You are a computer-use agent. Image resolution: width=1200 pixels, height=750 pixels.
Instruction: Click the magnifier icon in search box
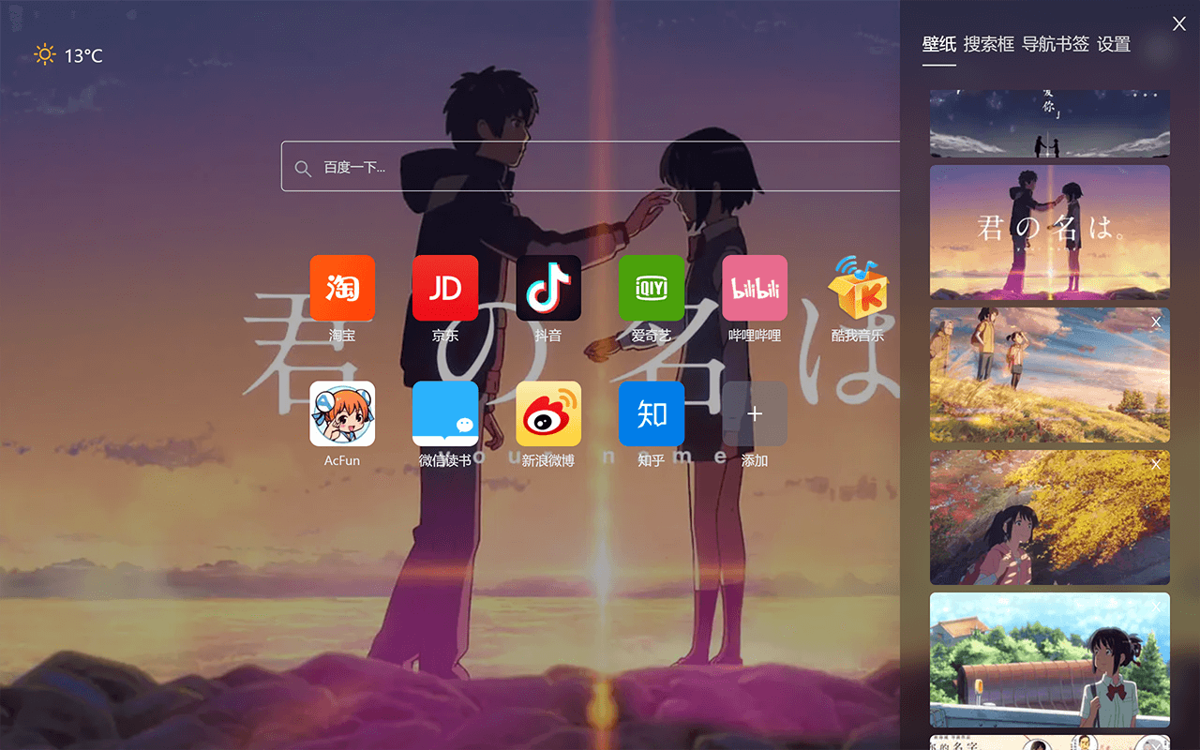pos(303,168)
